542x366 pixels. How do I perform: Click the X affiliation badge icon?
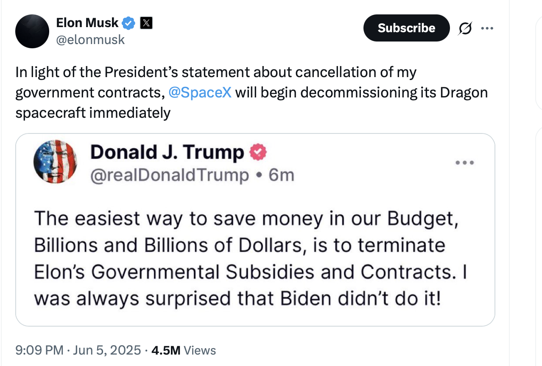pos(146,23)
